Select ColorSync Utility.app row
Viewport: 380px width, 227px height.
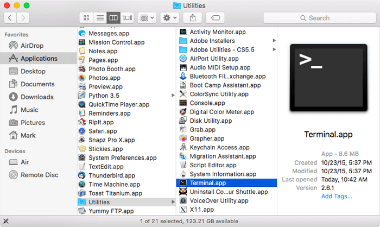point(226,94)
